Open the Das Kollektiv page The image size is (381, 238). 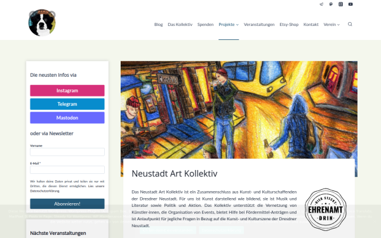(180, 24)
